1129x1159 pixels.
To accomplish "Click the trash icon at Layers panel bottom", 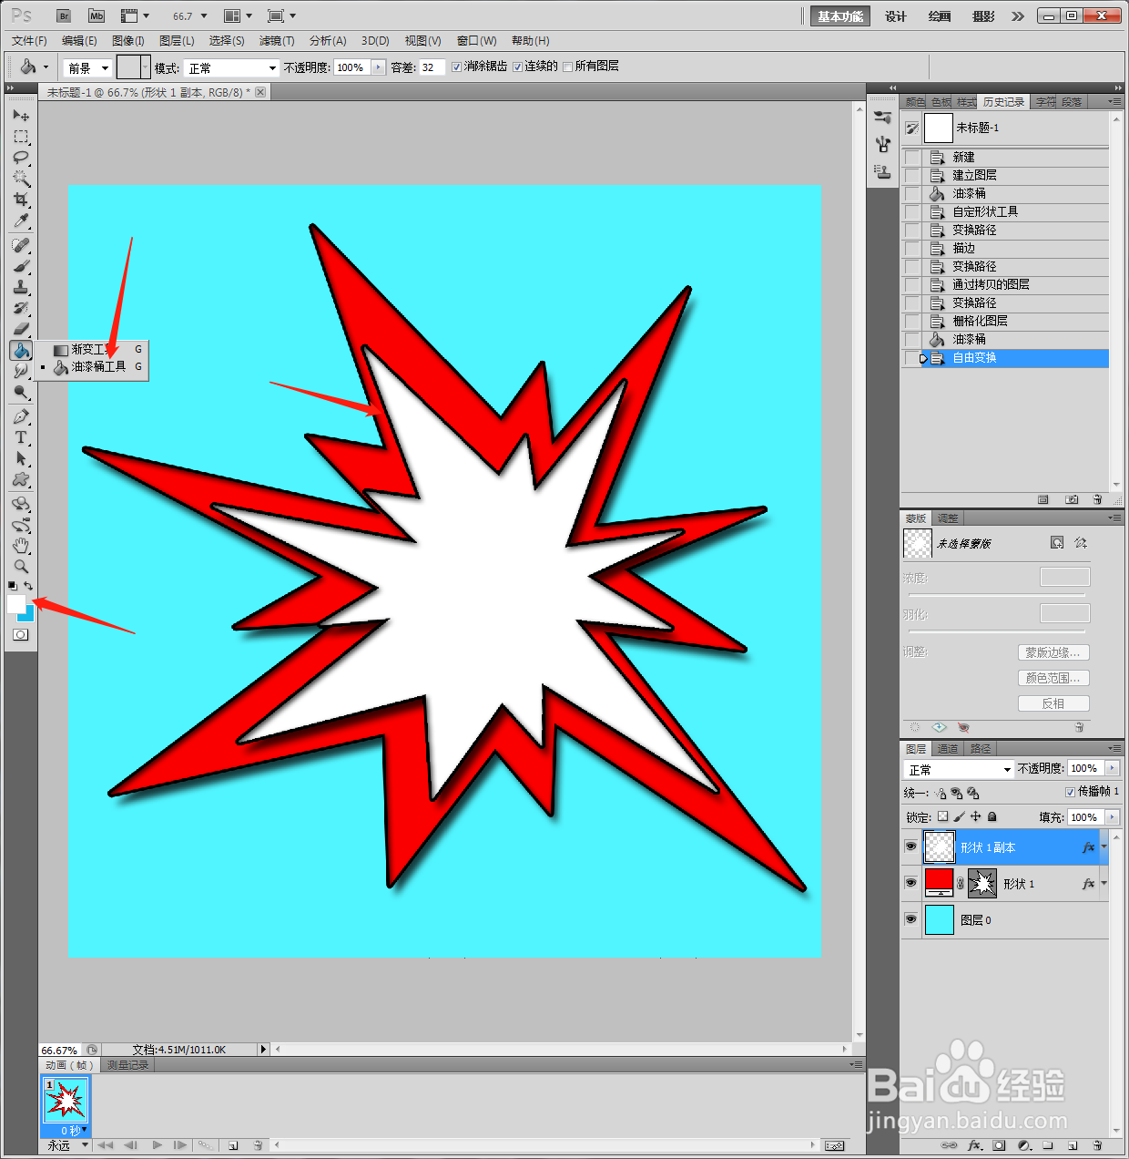I will pos(1097,1145).
